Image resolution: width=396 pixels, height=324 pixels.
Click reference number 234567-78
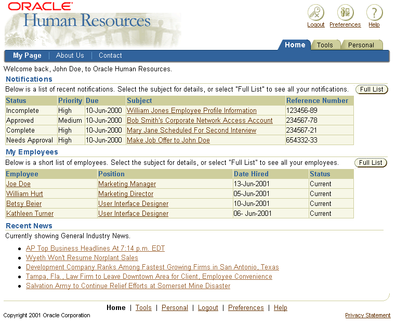click(x=301, y=121)
